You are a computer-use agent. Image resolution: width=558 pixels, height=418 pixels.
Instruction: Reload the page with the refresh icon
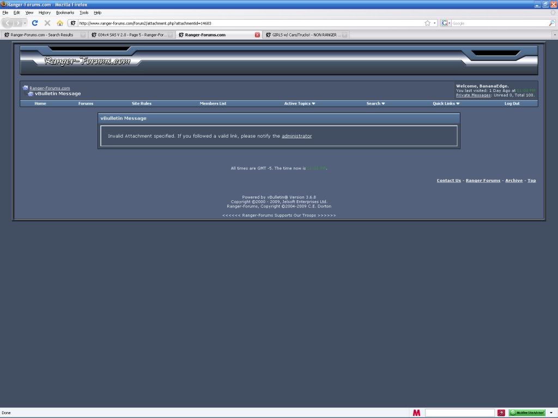point(35,23)
